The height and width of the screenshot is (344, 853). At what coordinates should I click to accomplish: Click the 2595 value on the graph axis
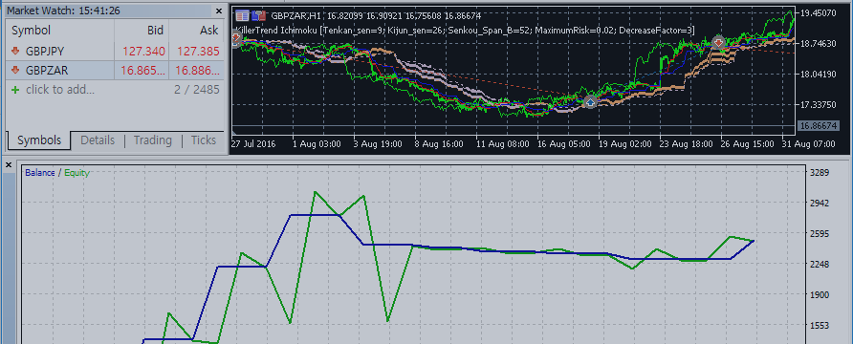pos(820,234)
